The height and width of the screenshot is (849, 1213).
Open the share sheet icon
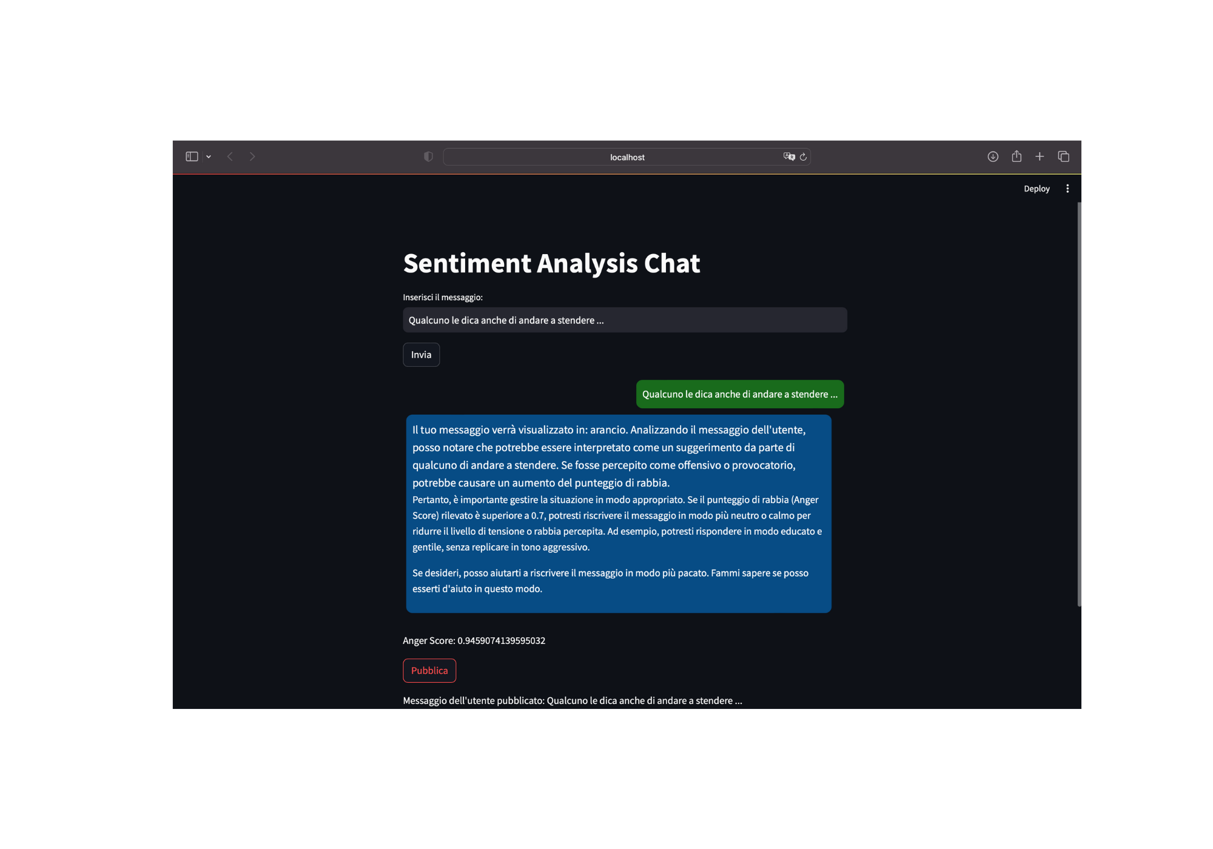1016,156
